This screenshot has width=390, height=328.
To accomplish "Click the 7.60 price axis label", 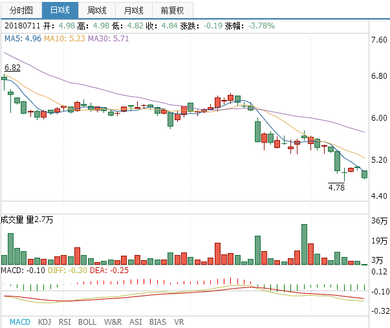I will coord(379,40).
